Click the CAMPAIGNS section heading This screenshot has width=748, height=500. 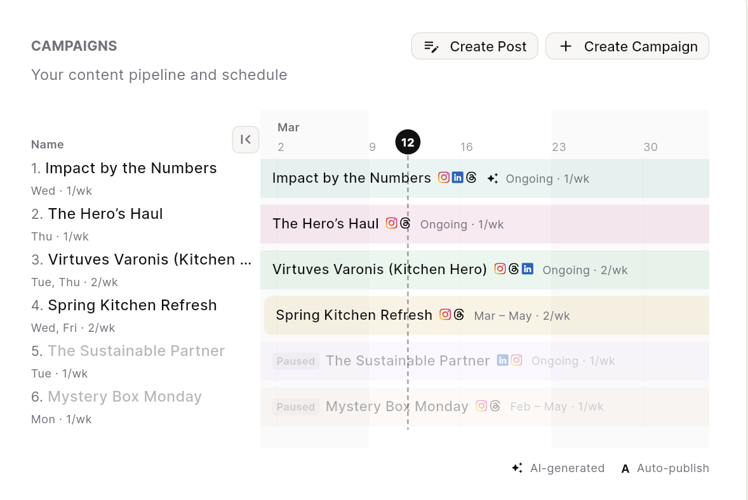[x=74, y=46]
